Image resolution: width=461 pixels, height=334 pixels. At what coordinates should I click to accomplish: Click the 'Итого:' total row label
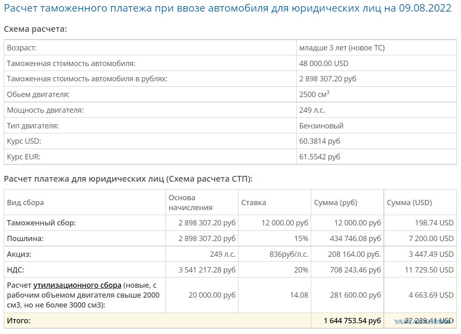coord(19,320)
